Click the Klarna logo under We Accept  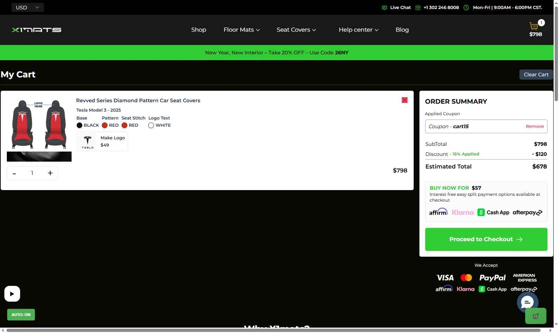pos(465,289)
